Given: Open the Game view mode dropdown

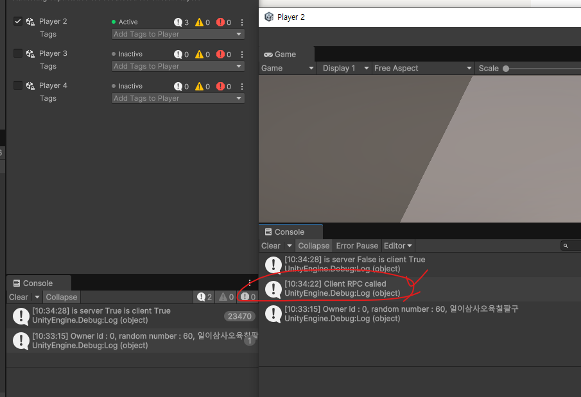Looking at the screenshot, I should point(288,68).
